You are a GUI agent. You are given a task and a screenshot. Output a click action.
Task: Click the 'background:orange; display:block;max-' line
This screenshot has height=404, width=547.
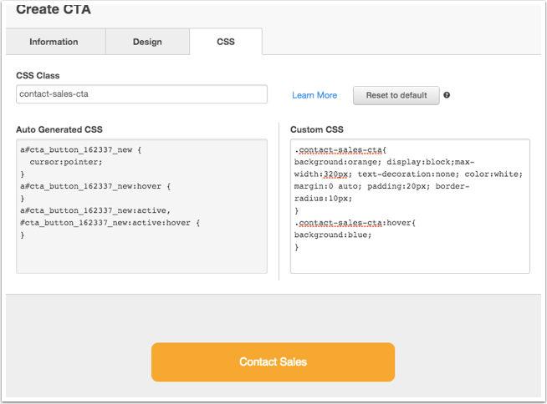coord(384,162)
